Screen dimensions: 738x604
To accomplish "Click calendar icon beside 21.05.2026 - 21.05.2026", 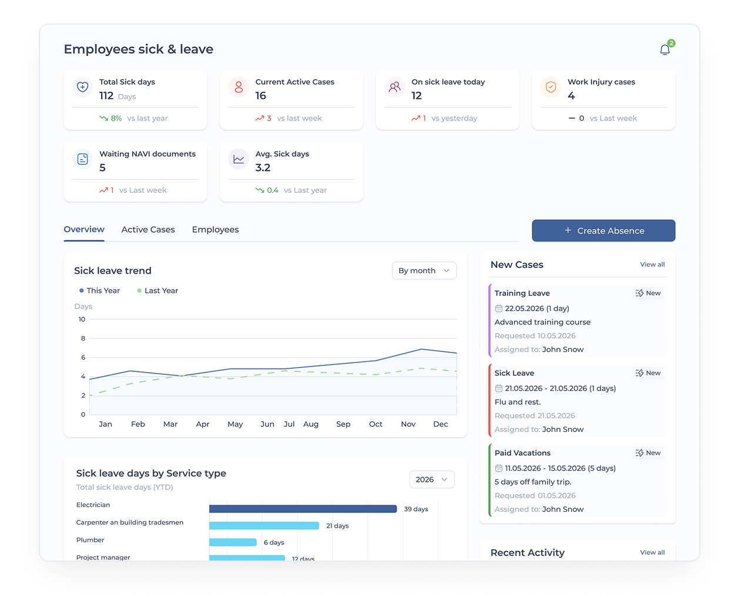I will pos(499,388).
